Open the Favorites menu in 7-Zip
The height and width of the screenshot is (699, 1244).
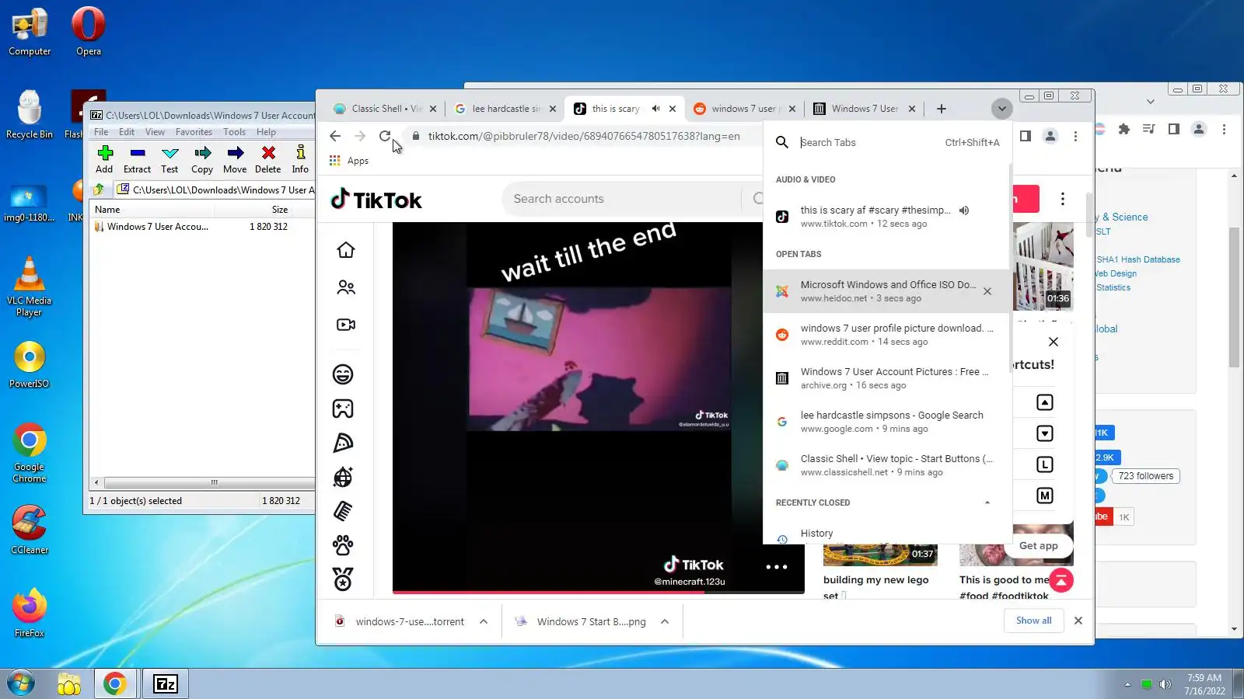(194, 132)
